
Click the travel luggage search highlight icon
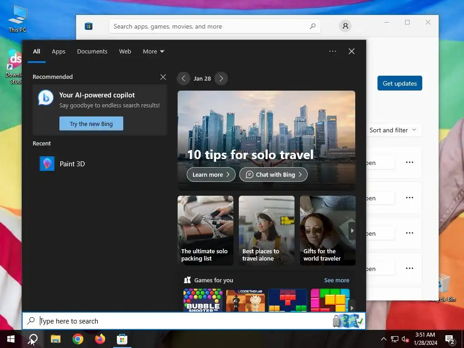coord(348,321)
